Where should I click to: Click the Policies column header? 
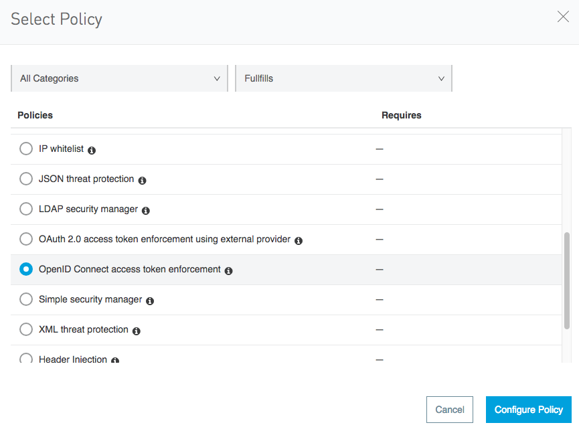(x=35, y=115)
